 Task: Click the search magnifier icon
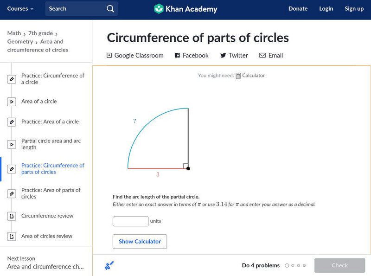110,9
